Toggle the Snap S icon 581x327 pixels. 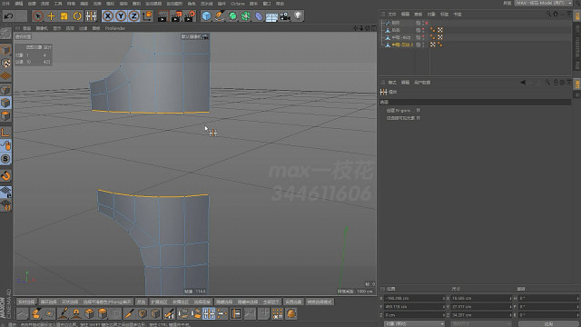[5, 159]
